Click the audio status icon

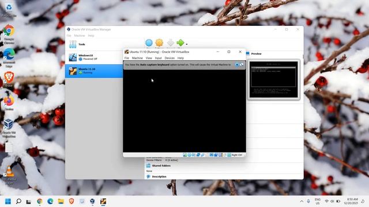194,155
